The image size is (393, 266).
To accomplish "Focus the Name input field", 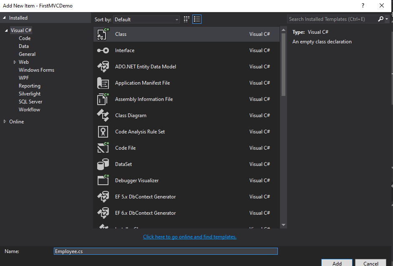I will [x=166, y=251].
